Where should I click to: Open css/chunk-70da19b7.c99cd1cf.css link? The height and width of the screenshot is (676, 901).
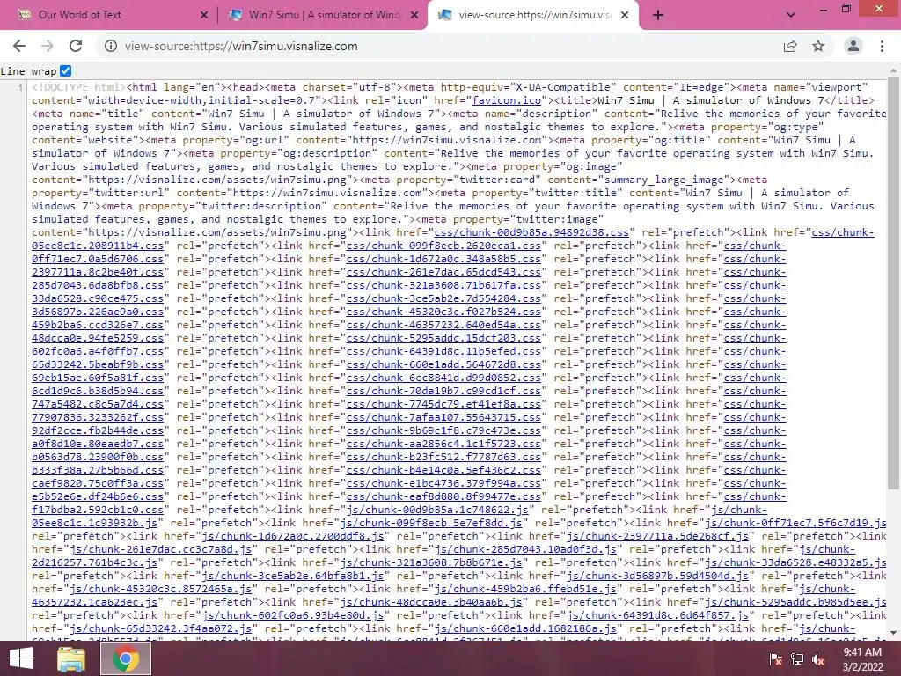443,391
